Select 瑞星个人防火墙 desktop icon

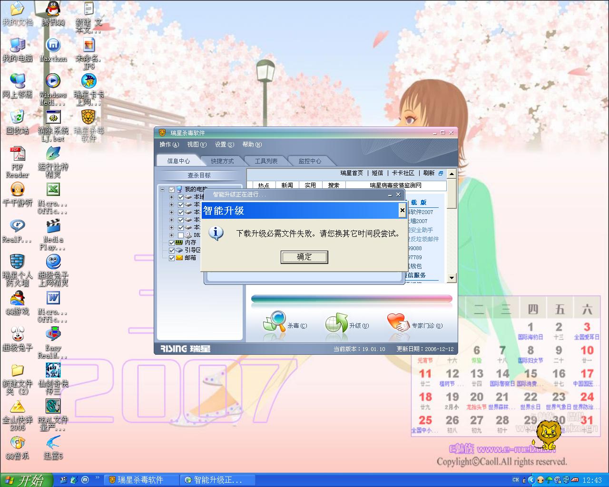coord(18,271)
